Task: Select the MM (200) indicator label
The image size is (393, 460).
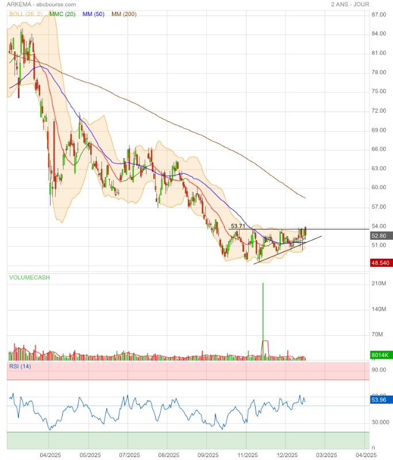Action: coord(124,14)
